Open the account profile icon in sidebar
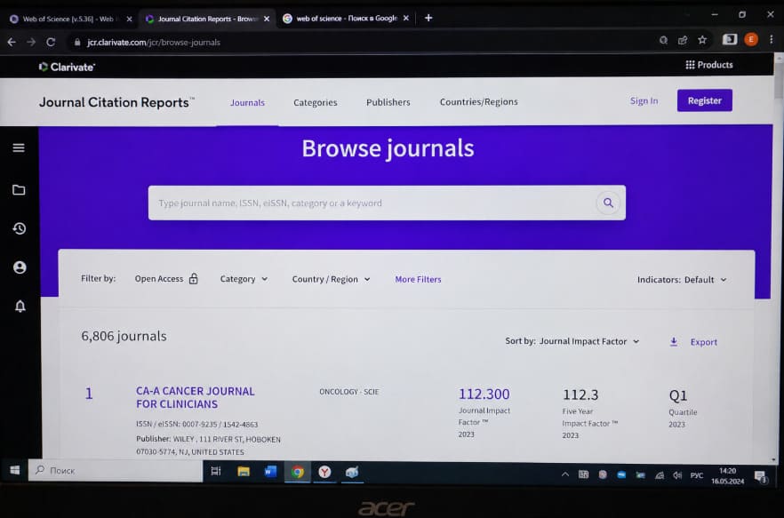784x518 pixels. click(20, 267)
